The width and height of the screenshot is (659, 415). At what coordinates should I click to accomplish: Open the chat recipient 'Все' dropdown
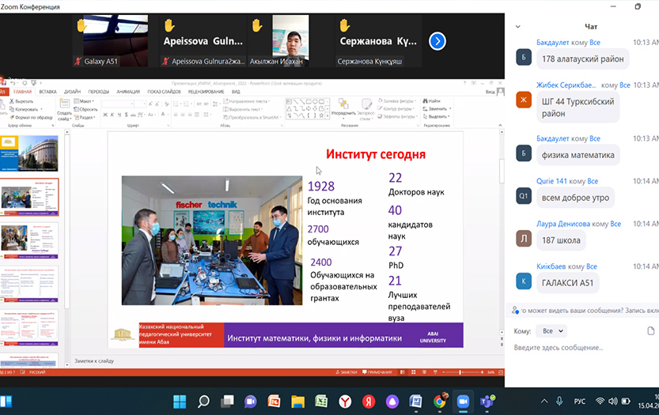[551, 331]
